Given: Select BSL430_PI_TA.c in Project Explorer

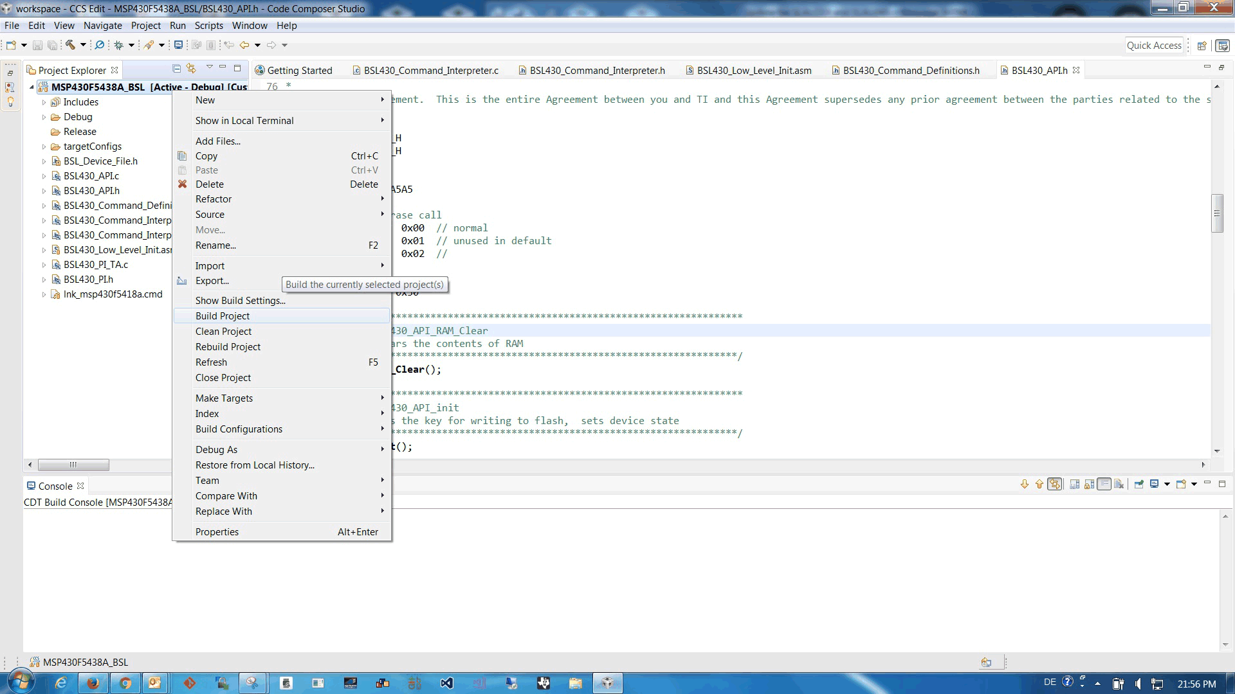Looking at the screenshot, I should click(95, 265).
